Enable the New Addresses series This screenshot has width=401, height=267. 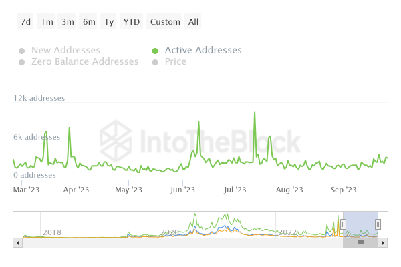[65, 50]
